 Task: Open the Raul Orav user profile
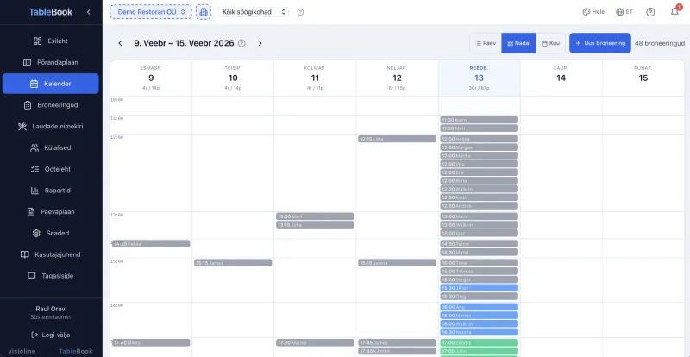(51, 312)
